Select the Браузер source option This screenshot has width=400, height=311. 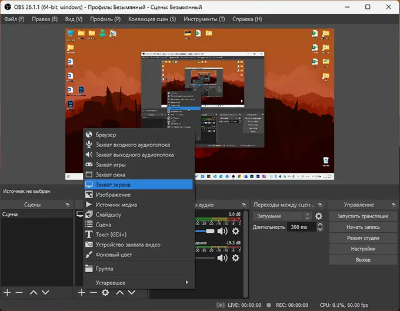(x=106, y=135)
